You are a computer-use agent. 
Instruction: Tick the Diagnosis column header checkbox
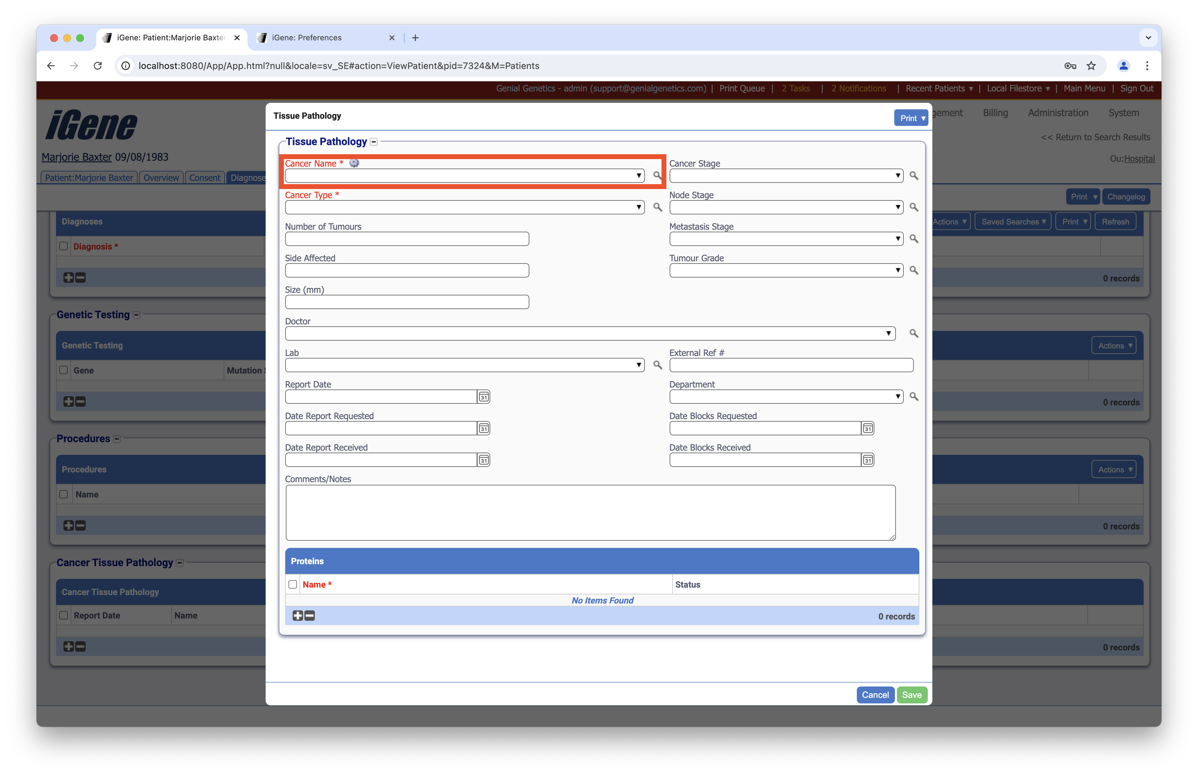63,246
